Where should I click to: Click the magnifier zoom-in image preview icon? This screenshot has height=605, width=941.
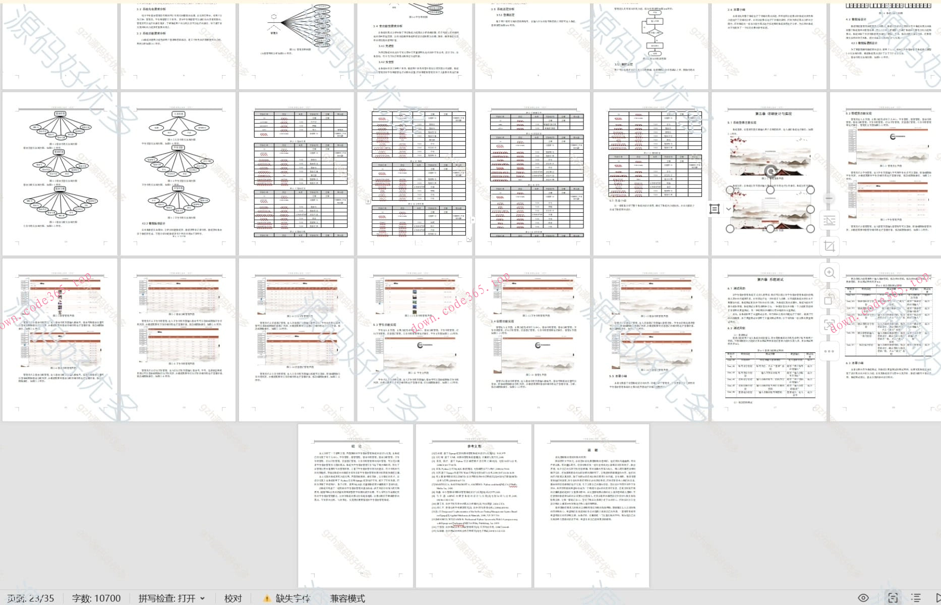[x=829, y=273]
